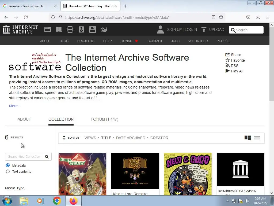Open a new browser tab
274x206 pixels.
pyautogui.click(x=125, y=6)
